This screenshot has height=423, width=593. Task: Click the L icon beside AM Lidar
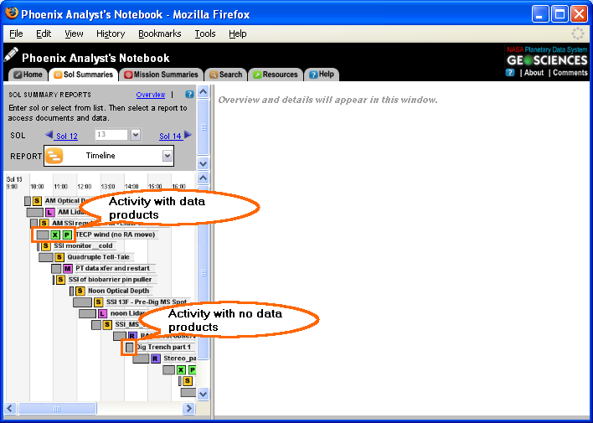[50, 213]
